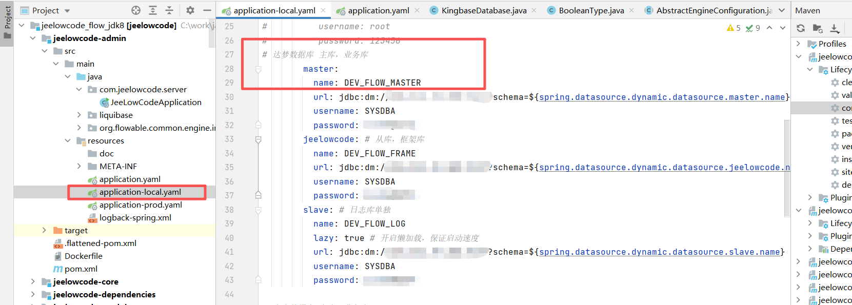Switch to the BooleanType.java tab
Image resolution: width=852 pixels, height=305 pixels.
pyautogui.click(x=591, y=10)
